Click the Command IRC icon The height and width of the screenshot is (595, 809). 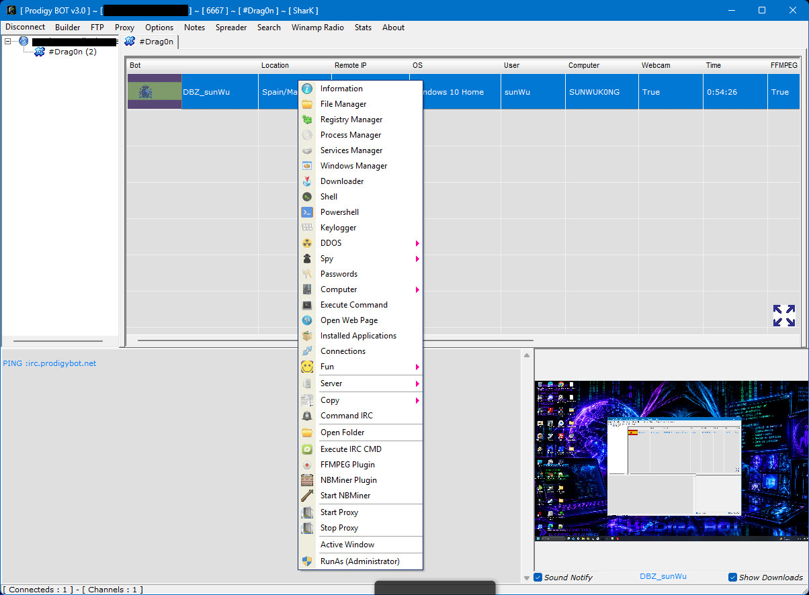point(307,416)
